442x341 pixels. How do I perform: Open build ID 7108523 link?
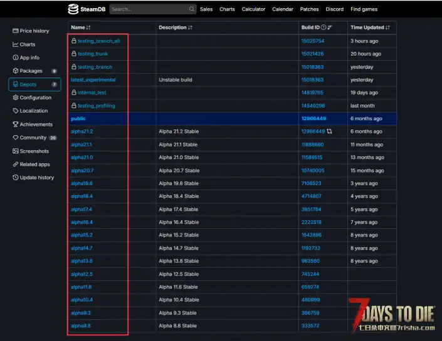pyautogui.click(x=311, y=183)
